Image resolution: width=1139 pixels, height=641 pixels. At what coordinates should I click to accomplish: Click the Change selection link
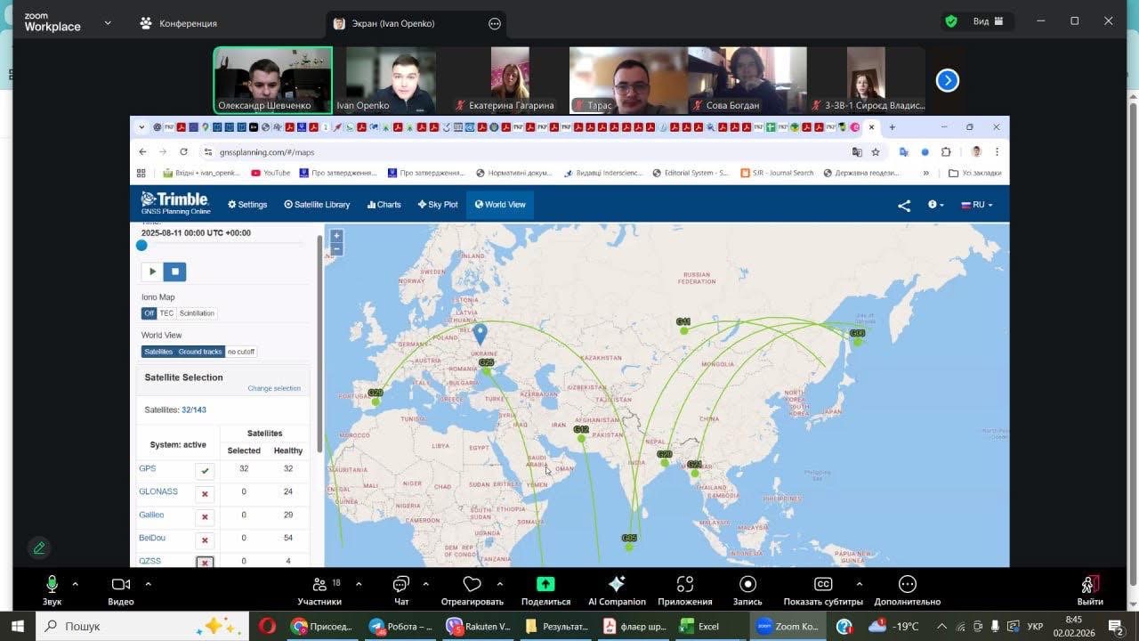(274, 388)
